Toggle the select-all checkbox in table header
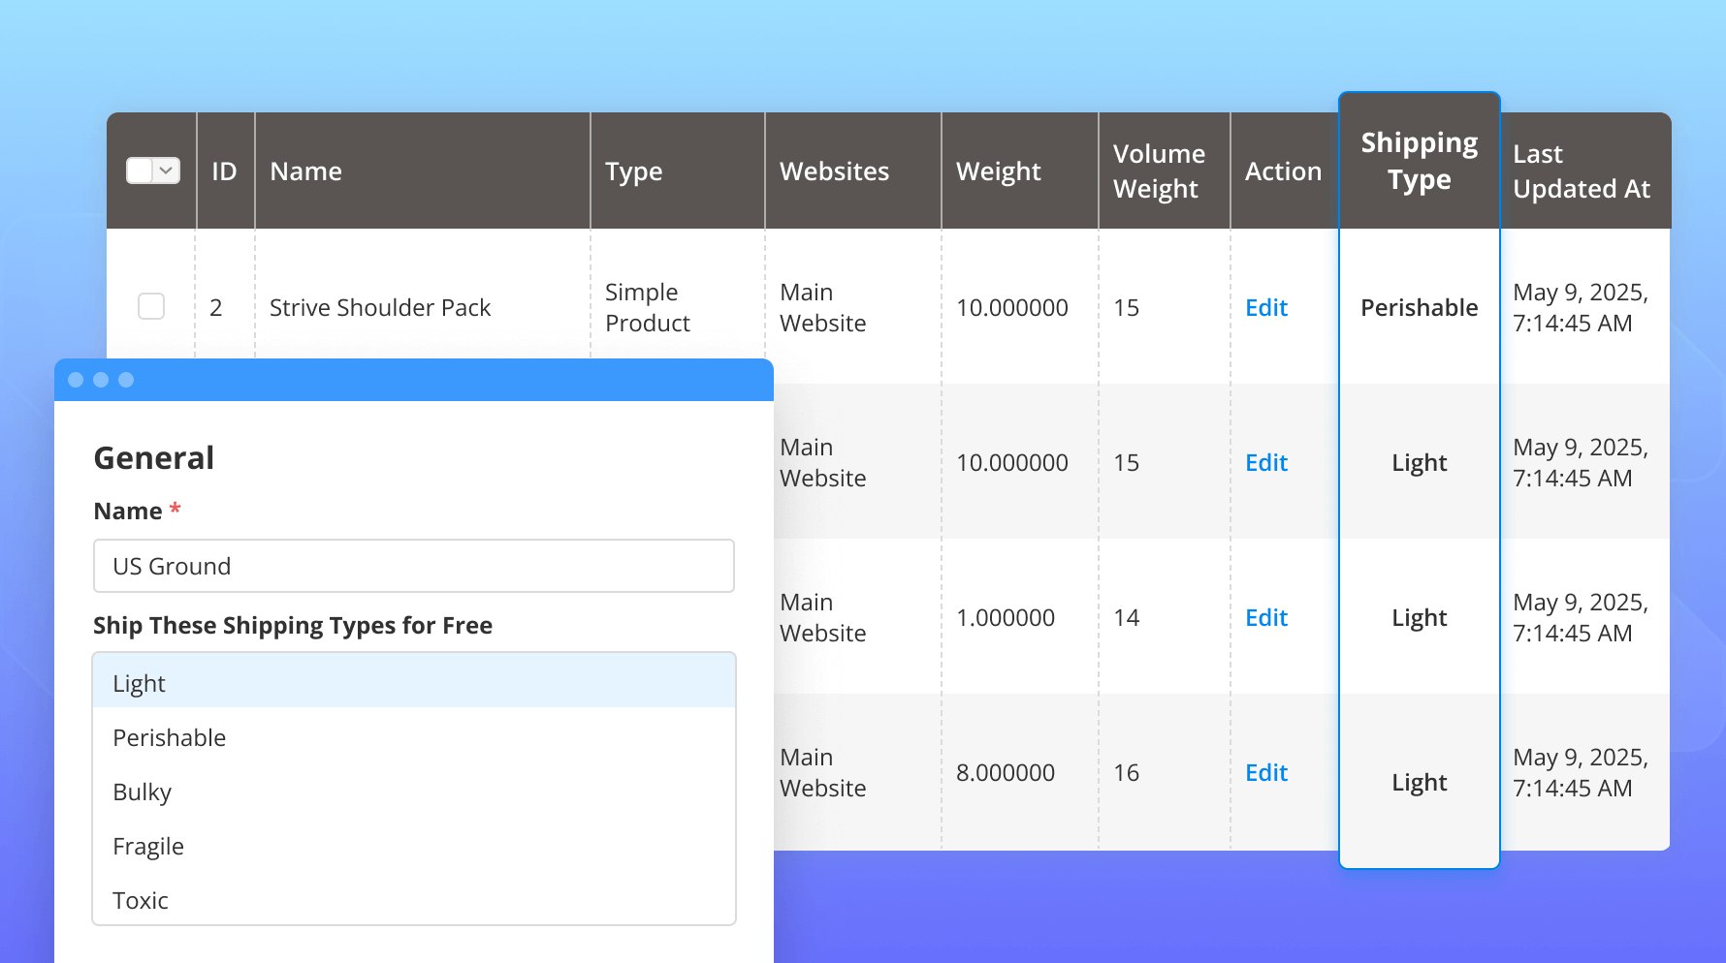The height and width of the screenshot is (963, 1726). pyautogui.click(x=141, y=171)
